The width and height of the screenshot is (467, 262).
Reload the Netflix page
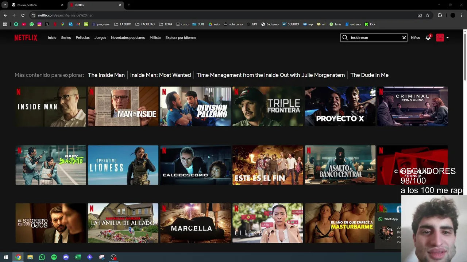23,15
